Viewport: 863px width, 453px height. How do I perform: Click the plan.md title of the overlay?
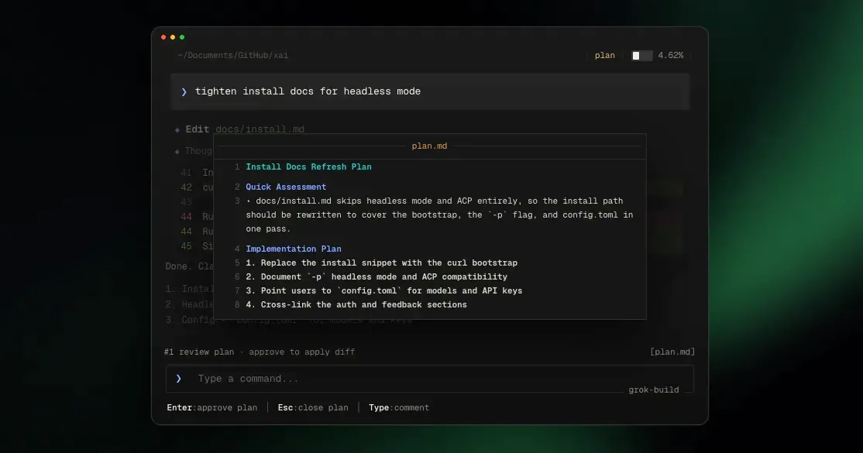[429, 146]
